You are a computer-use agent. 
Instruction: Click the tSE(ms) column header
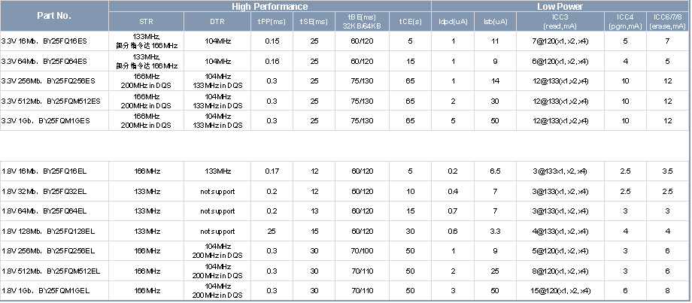tap(314, 22)
